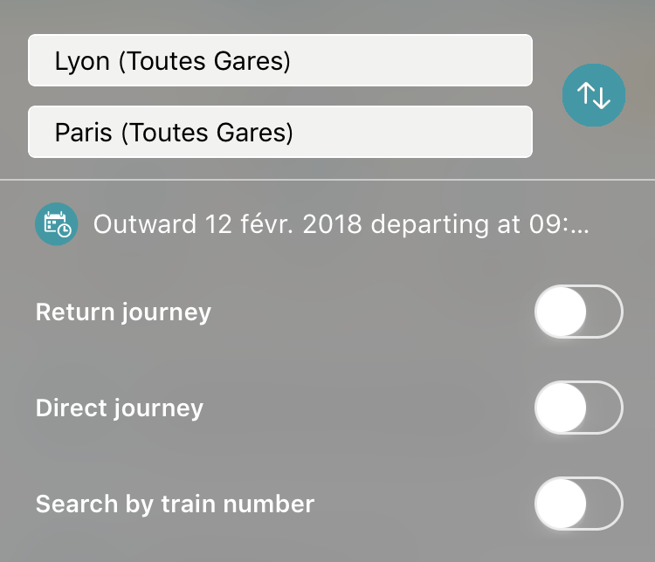Open the calendar clock icon
655x562 pixels.
(57, 223)
